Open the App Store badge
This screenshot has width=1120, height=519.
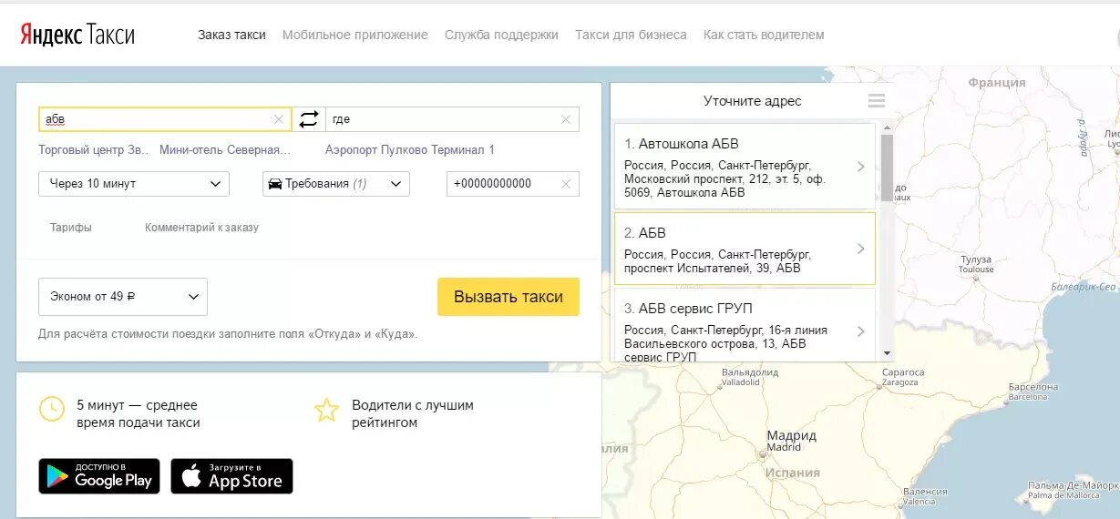click(x=231, y=476)
